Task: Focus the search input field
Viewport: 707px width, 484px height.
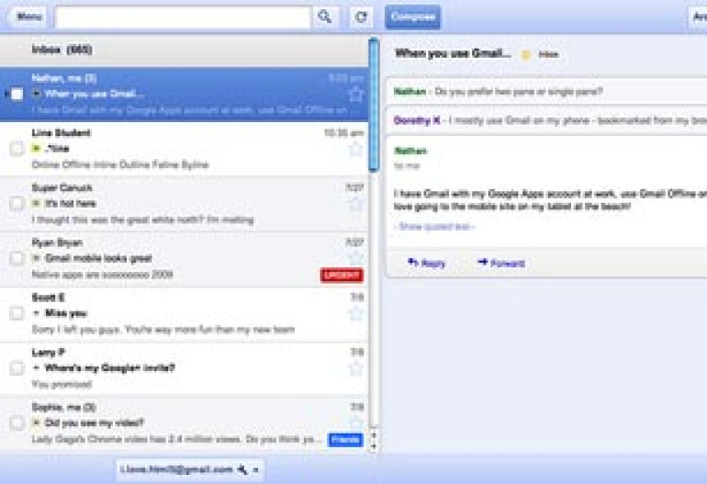Action: (x=183, y=17)
